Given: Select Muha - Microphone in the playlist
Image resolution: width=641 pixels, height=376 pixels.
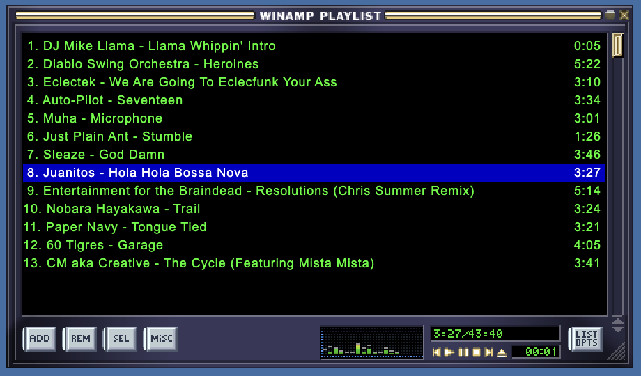Looking at the screenshot, I should 102,118.
